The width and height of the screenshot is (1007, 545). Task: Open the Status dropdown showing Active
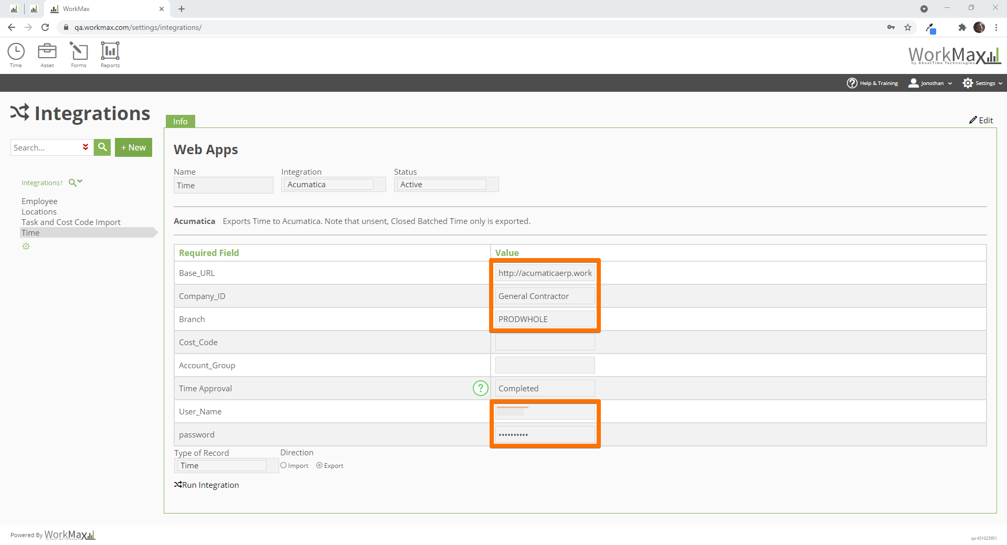point(446,185)
